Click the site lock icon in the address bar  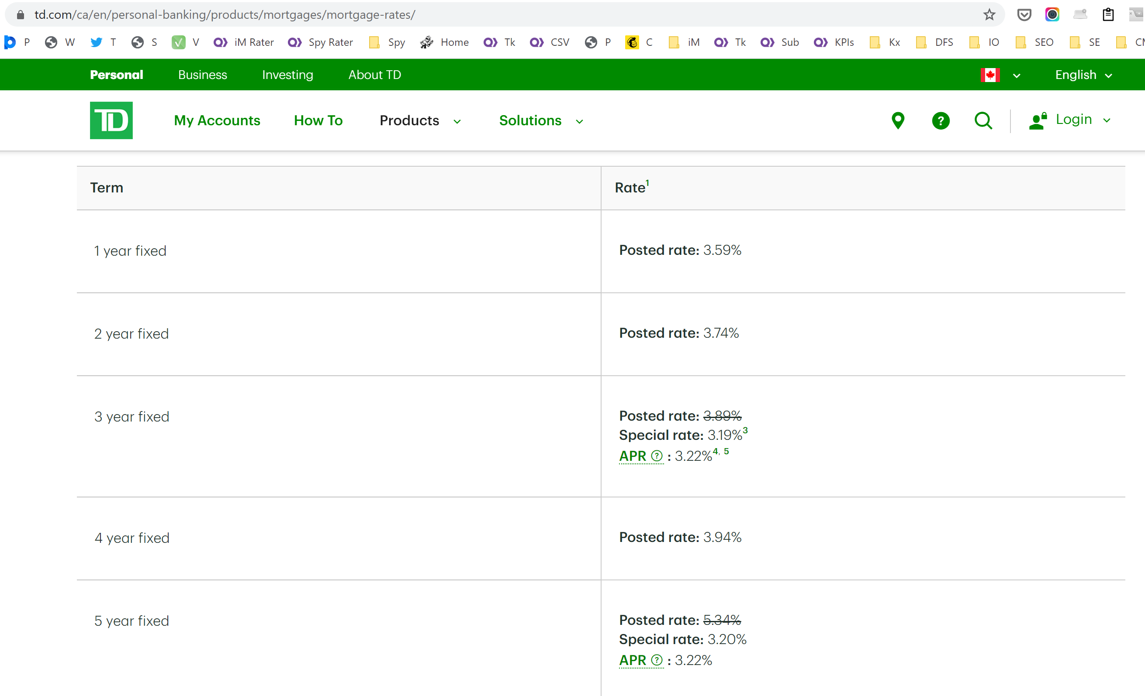click(x=20, y=15)
